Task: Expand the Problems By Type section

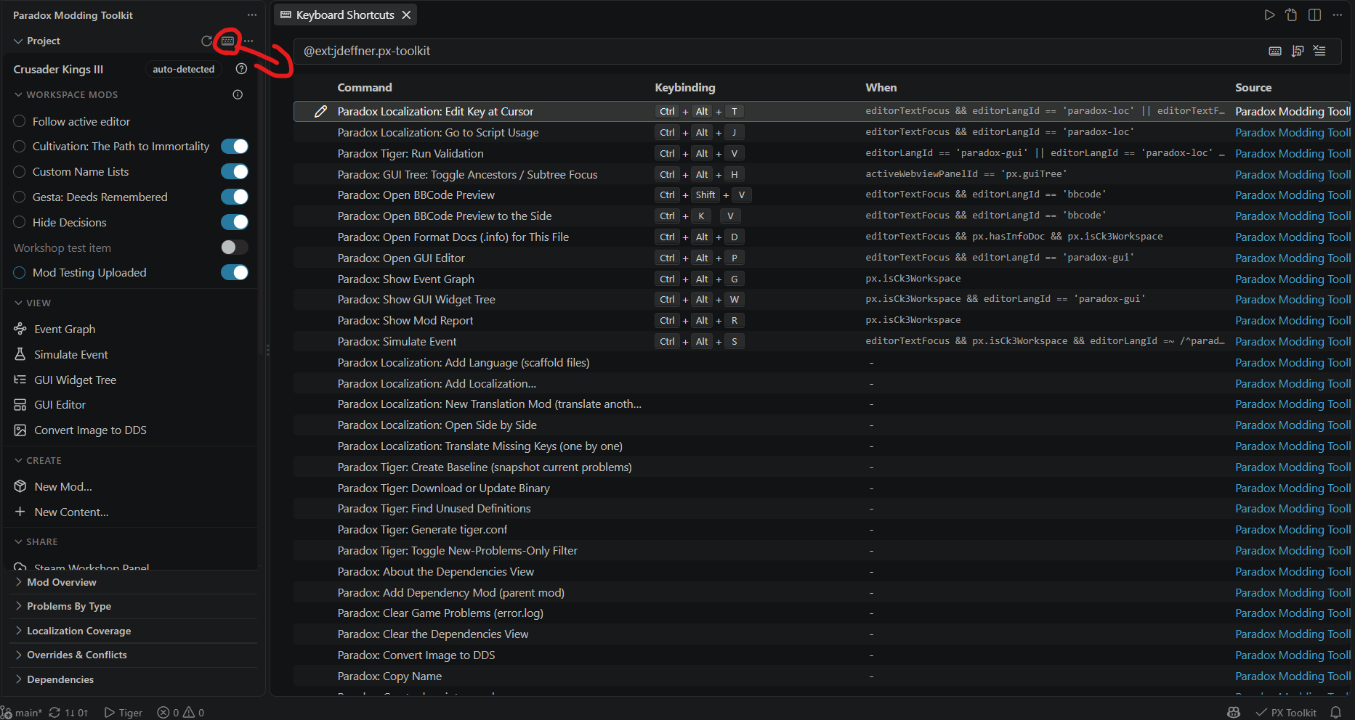Action: point(134,606)
